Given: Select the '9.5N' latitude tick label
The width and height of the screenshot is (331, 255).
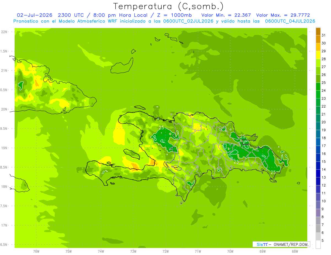Looking at the screenshot, I should 4,129.
